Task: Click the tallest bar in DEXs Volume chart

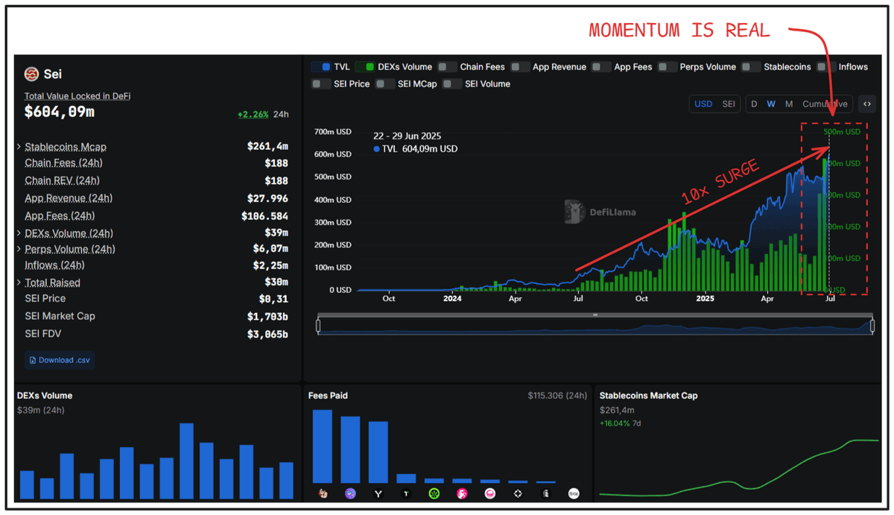Action: point(186,461)
